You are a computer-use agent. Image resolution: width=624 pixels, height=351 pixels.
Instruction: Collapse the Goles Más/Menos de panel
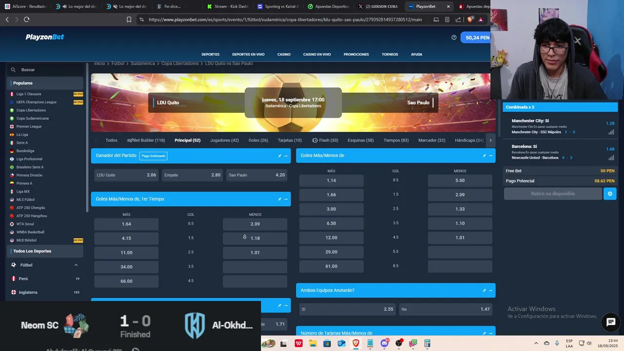[491, 156]
